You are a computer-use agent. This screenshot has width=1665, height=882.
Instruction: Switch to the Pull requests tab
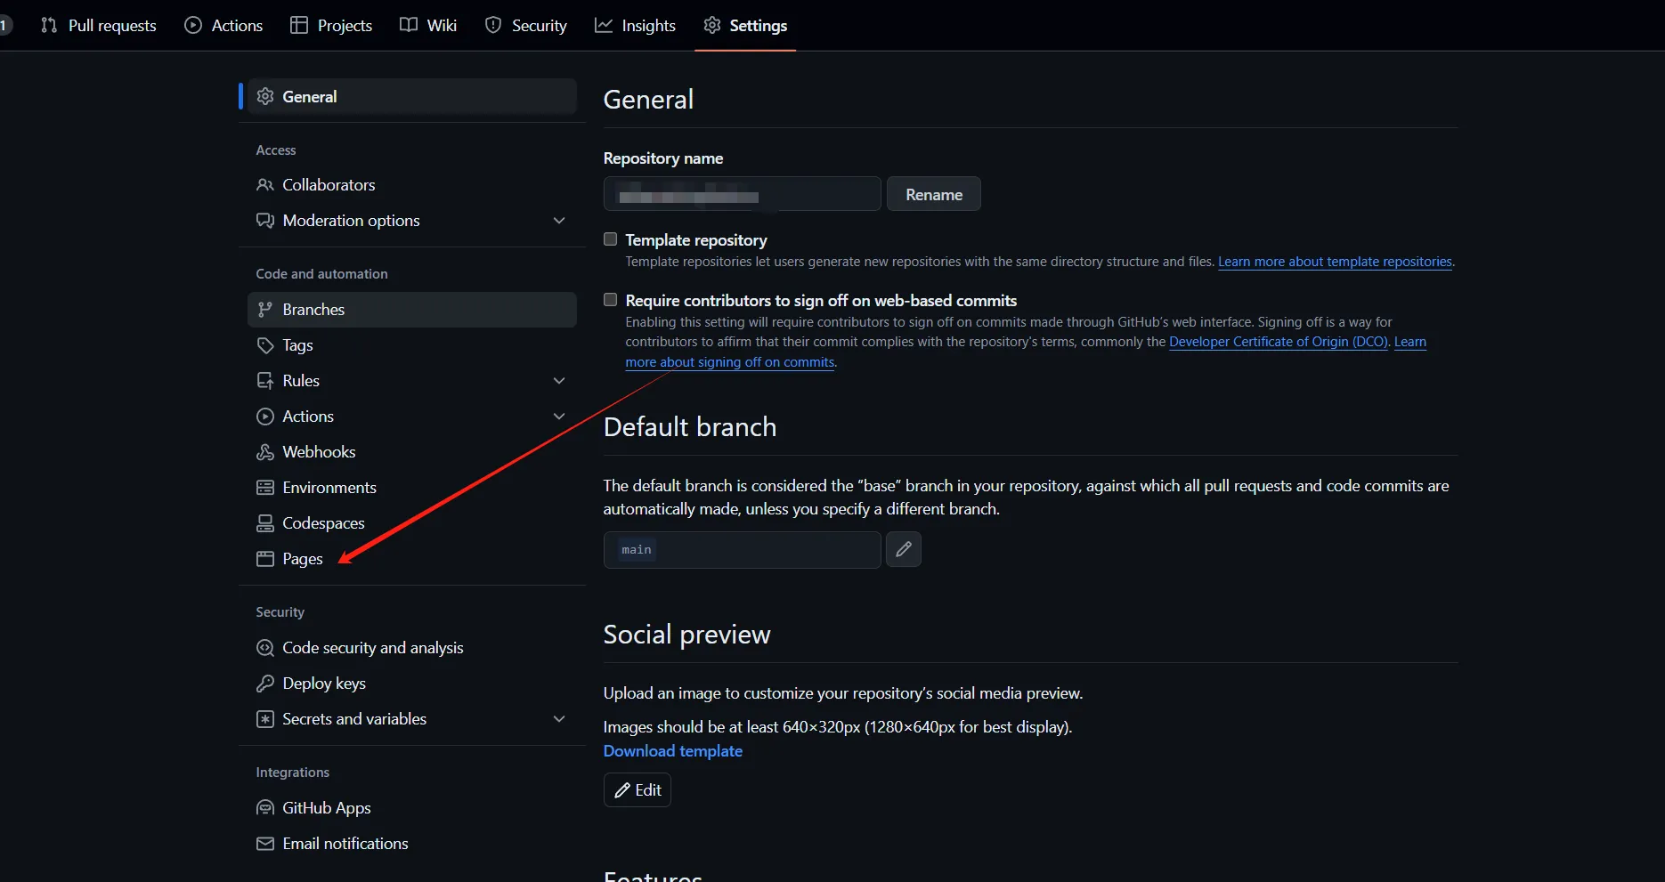(99, 26)
